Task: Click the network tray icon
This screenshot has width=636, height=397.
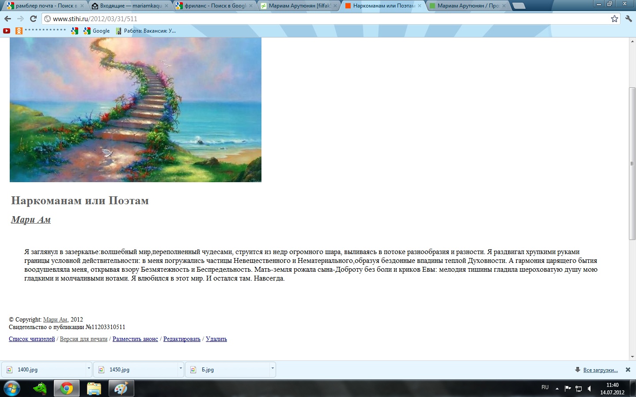Action: 579,389
